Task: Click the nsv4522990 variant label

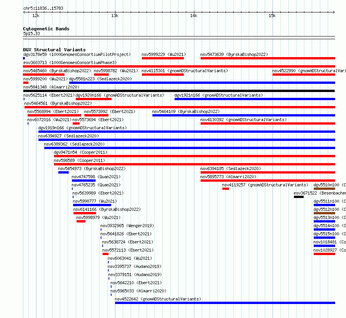Action: point(309,71)
